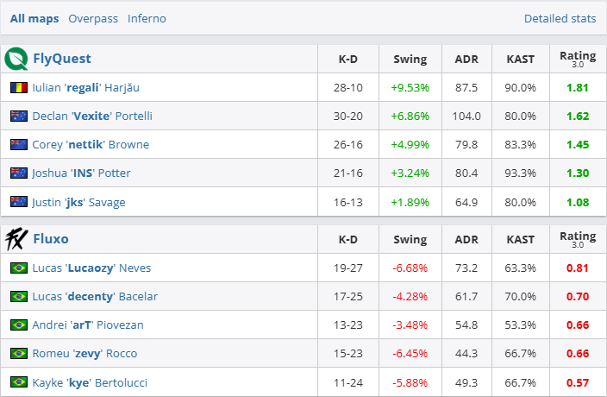This screenshot has width=607, height=397.
Task: Switch to the Overpass map tab
Action: (93, 18)
